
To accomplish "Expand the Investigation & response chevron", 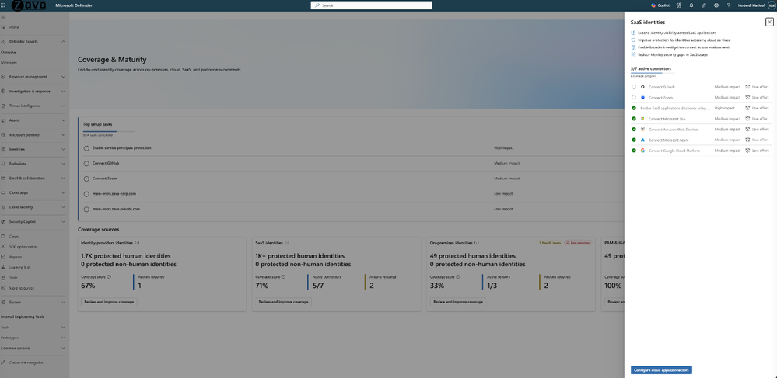I will coord(64,92).
